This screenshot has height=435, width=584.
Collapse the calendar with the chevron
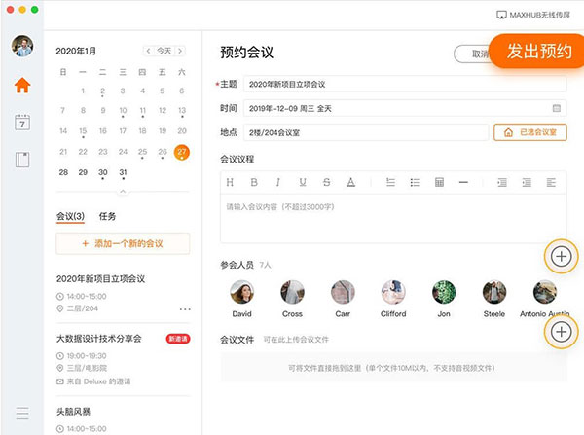123,191
